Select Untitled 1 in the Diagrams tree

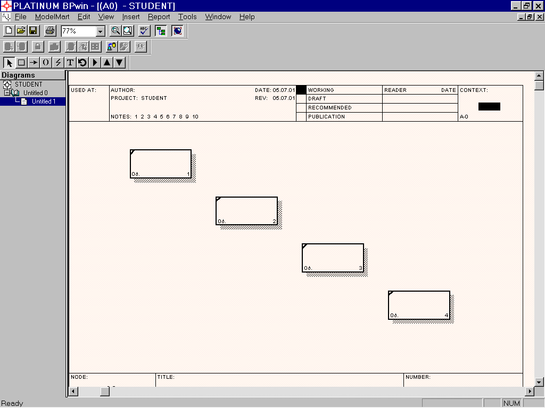click(44, 101)
